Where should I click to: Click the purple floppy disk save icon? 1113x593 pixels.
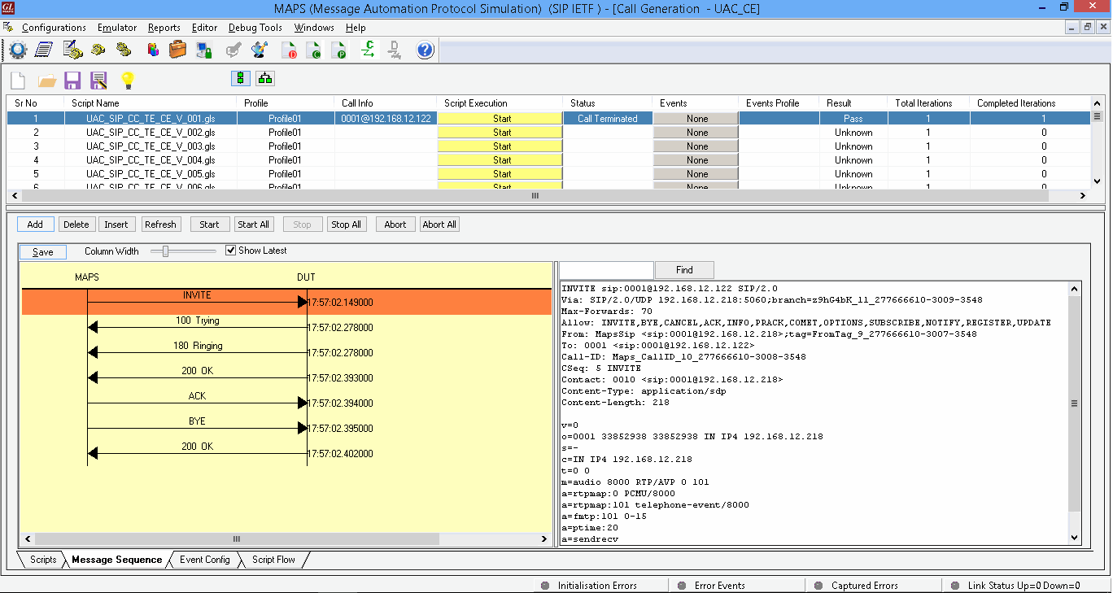click(x=72, y=80)
